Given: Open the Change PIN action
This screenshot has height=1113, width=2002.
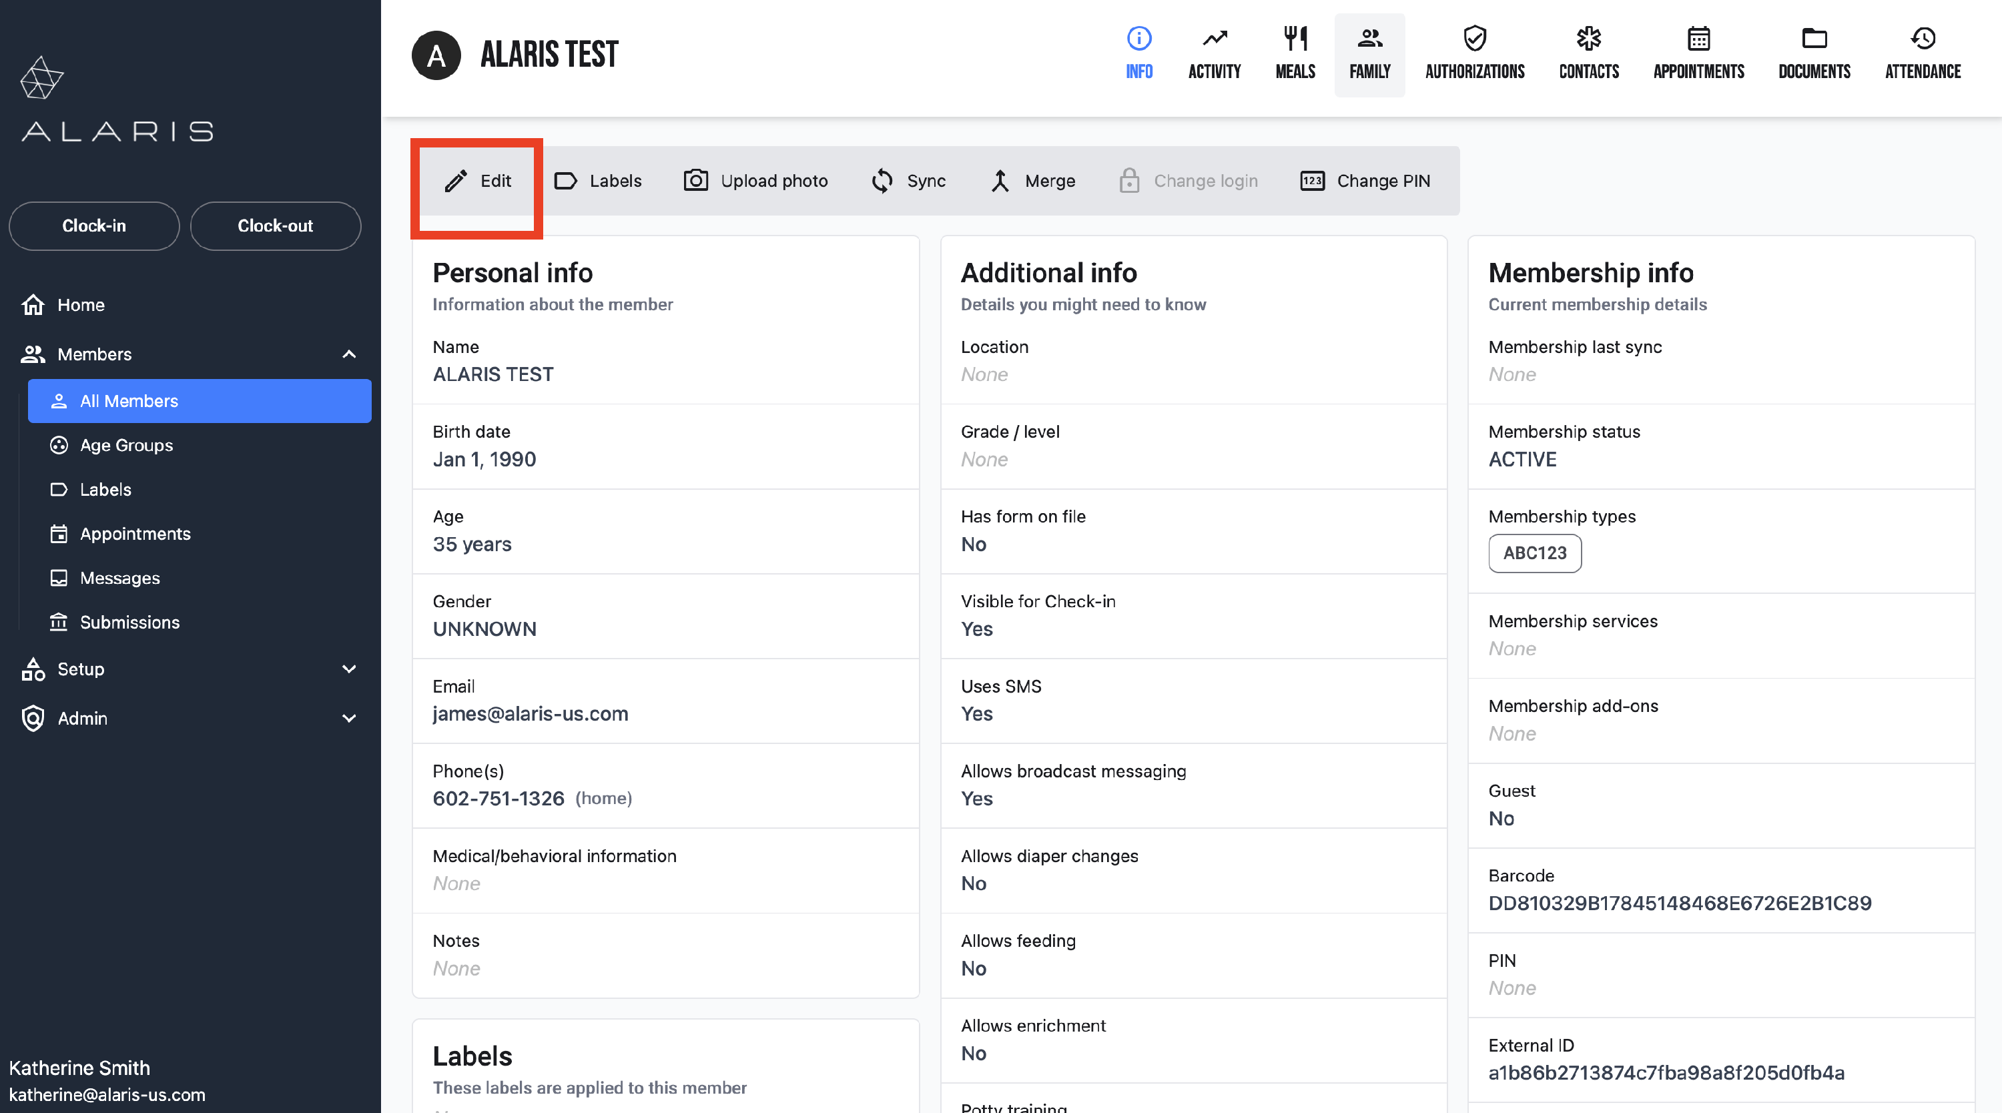Looking at the screenshot, I should tap(1365, 181).
